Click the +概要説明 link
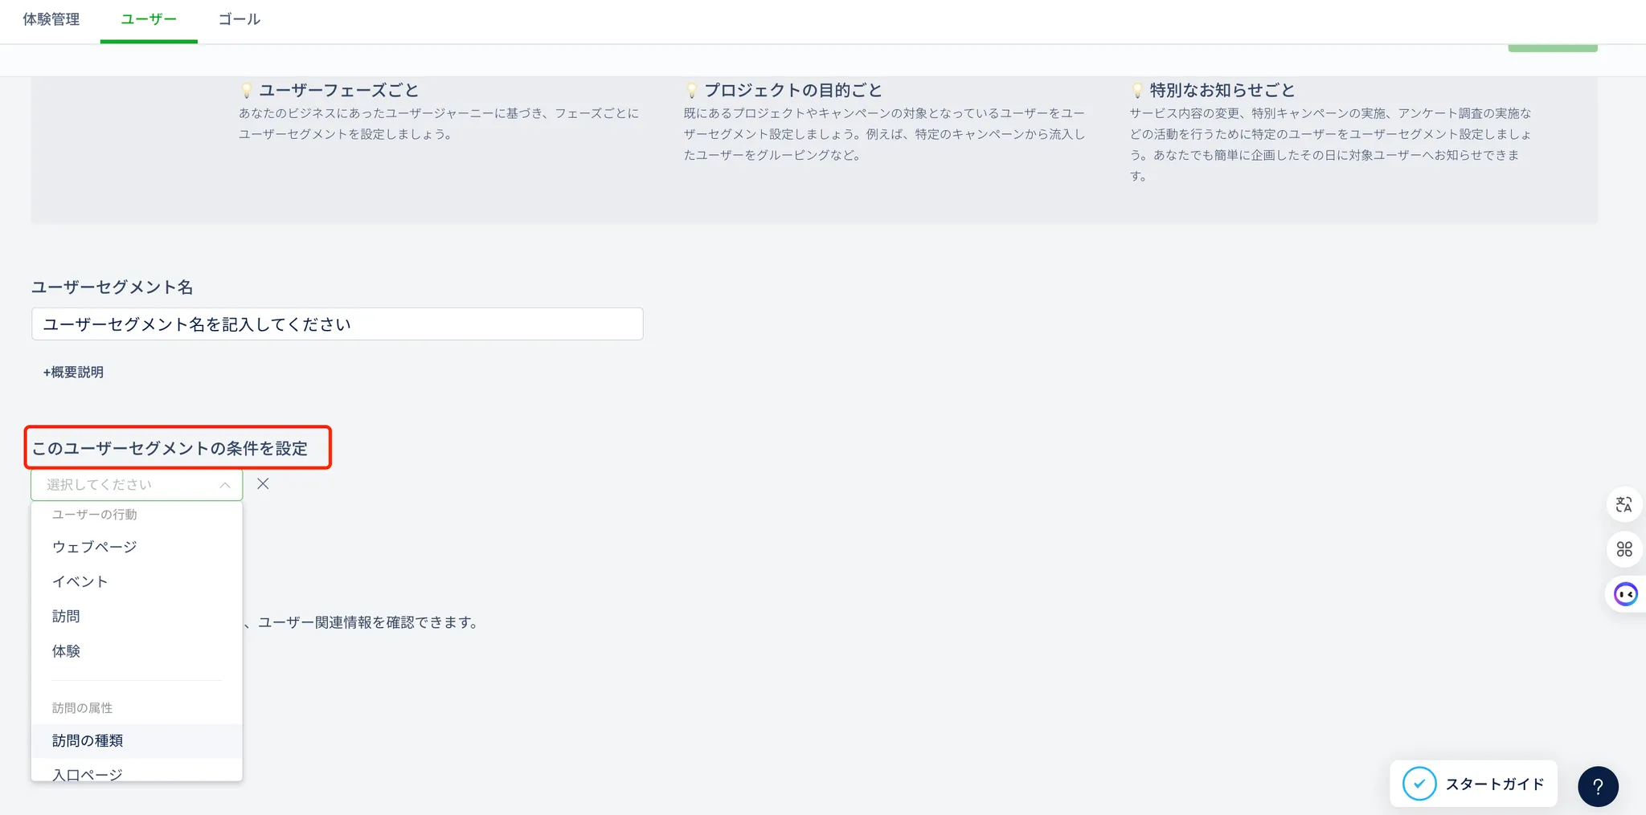 73,372
